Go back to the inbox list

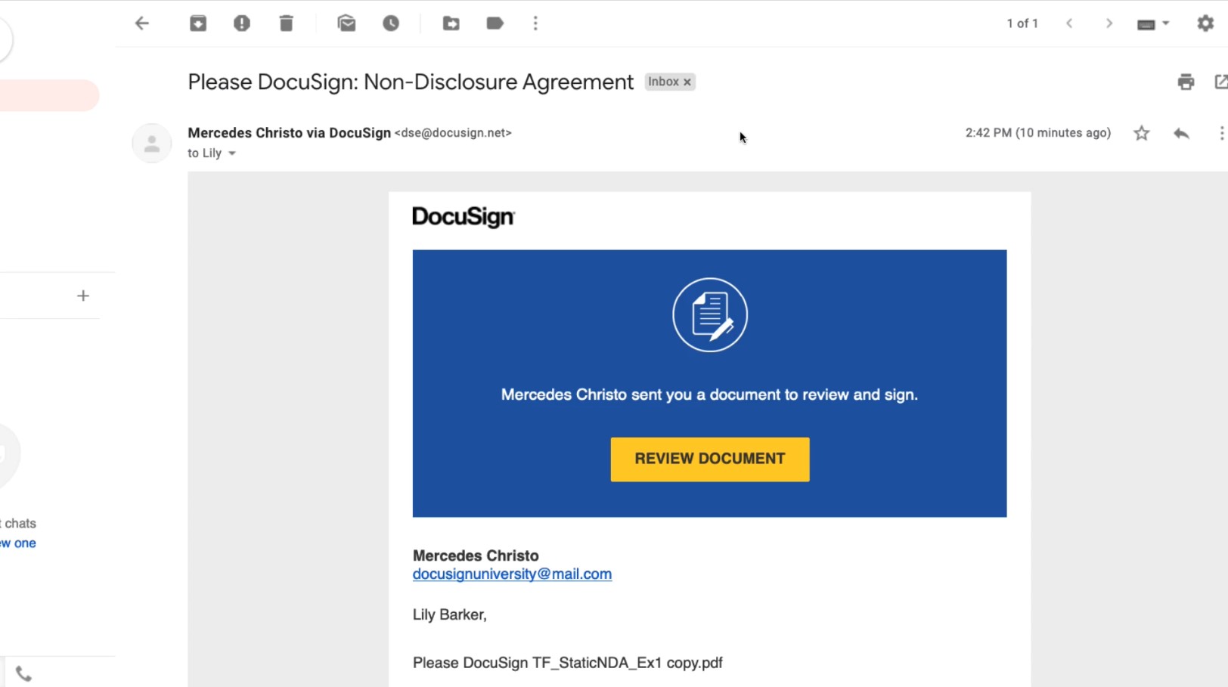[x=142, y=23]
